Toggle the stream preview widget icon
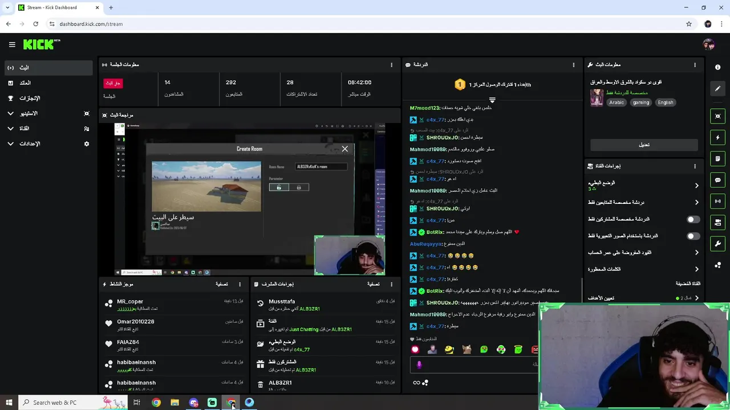 point(717,116)
